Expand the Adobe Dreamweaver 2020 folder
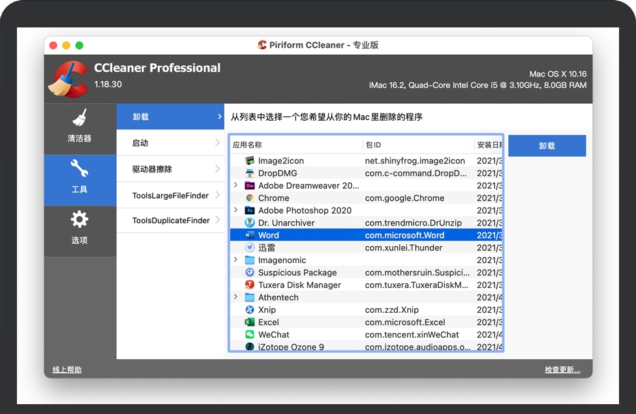Viewport: 636px width, 414px height. [x=235, y=185]
